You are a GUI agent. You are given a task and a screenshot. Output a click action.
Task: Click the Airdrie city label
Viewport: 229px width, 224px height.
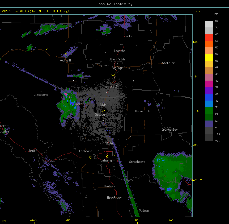107,143
